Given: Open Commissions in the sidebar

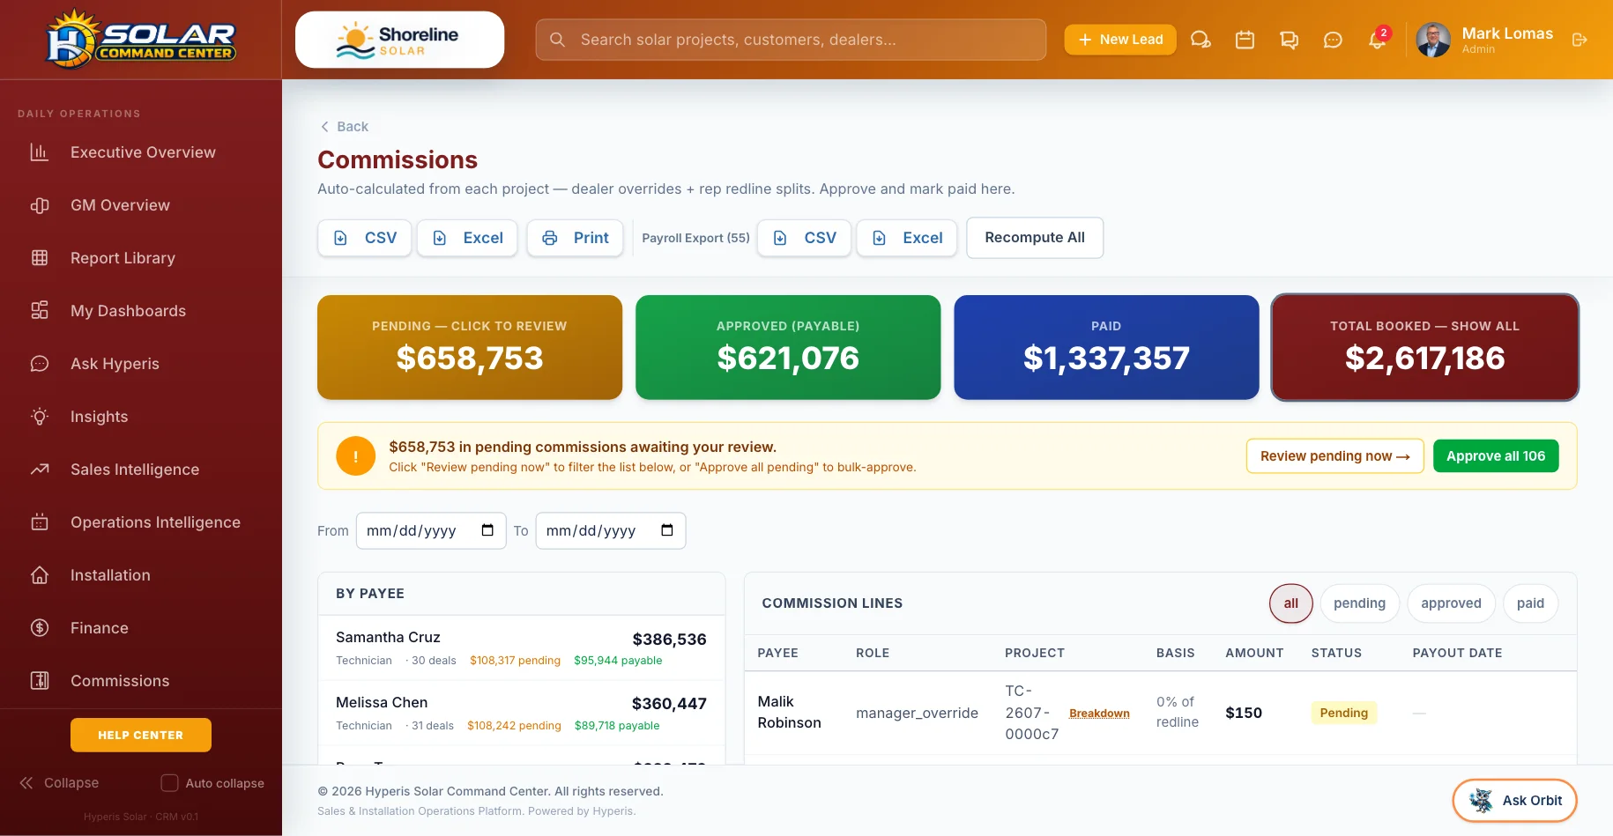Looking at the screenshot, I should click(x=120, y=681).
